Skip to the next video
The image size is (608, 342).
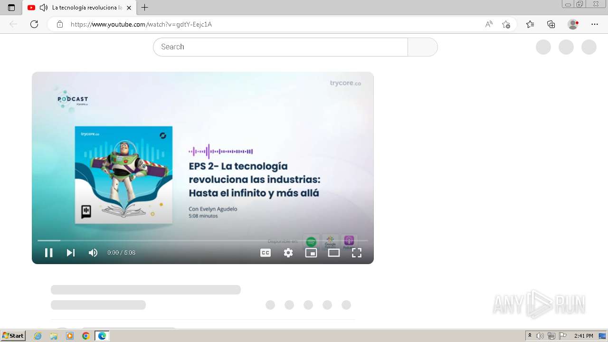(x=71, y=253)
